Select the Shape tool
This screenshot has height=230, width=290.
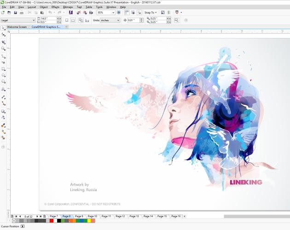click(x=3, y=34)
